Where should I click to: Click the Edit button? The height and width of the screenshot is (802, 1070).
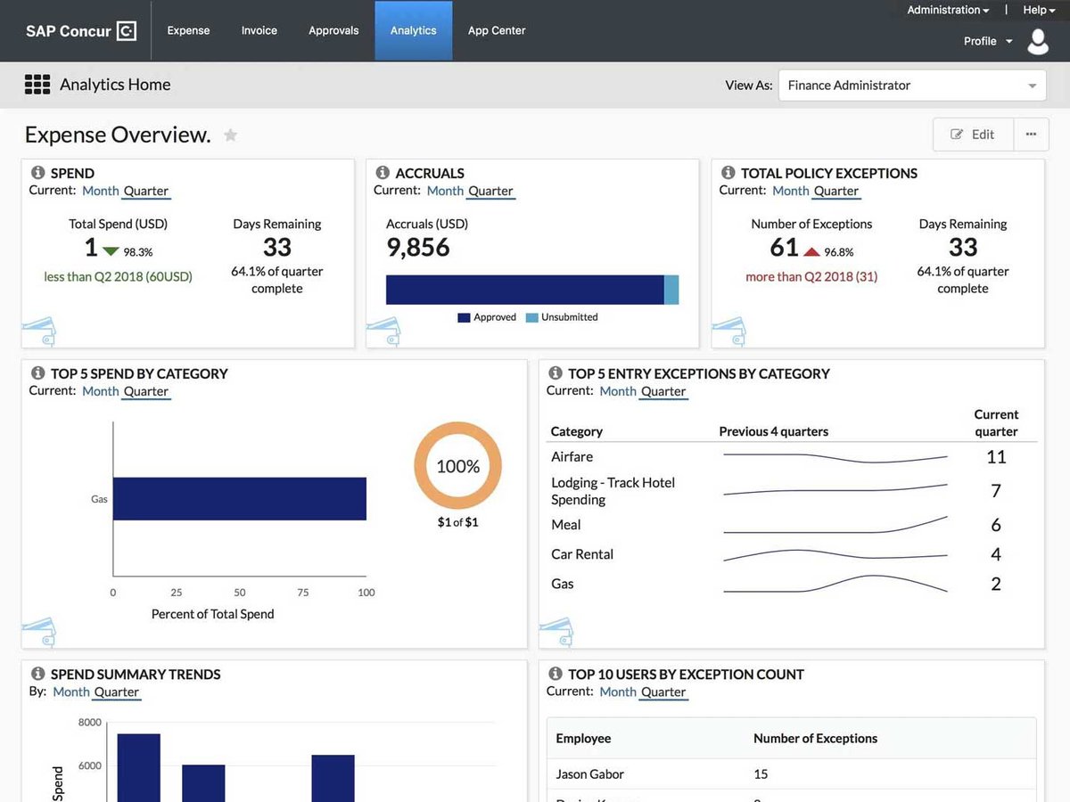(973, 135)
